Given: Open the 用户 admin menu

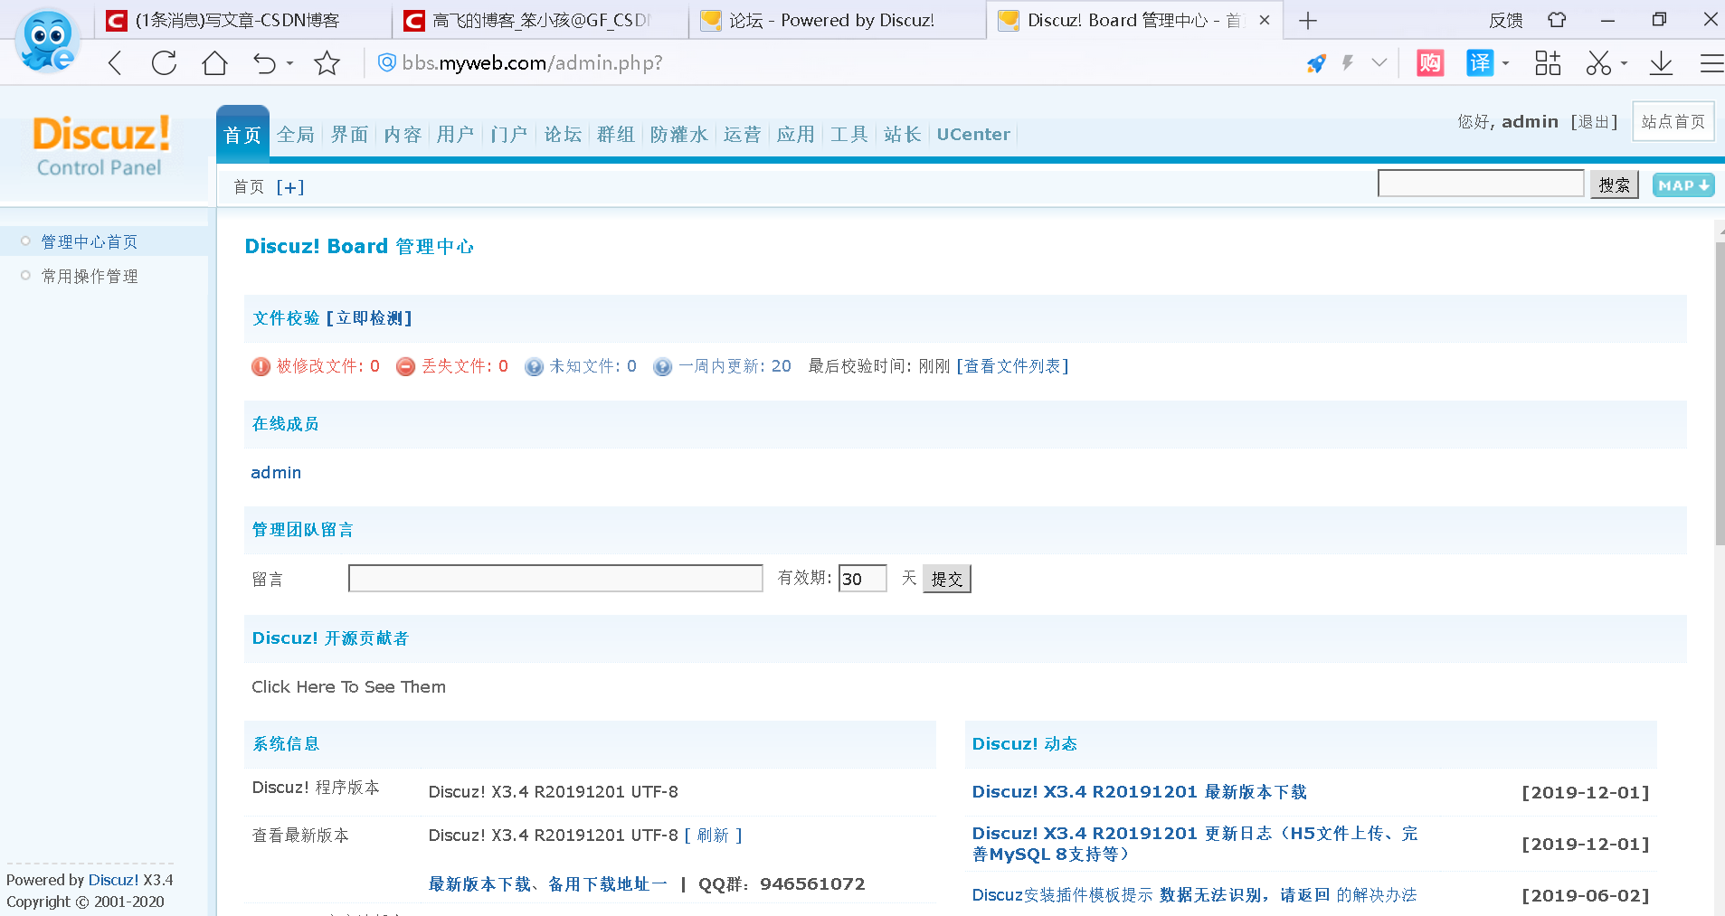Looking at the screenshot, I should [x=456, y=135].
